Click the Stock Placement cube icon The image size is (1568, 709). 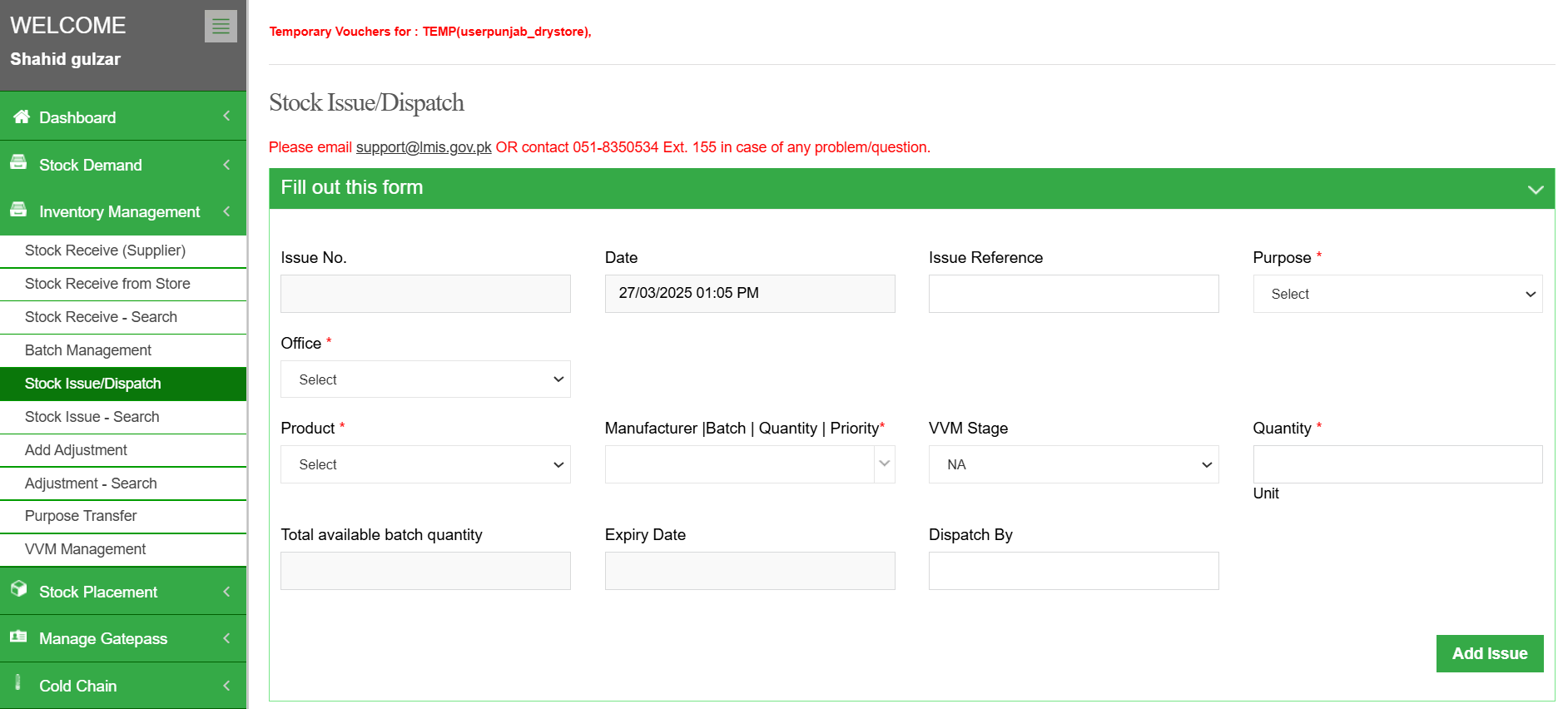point(18,590)
